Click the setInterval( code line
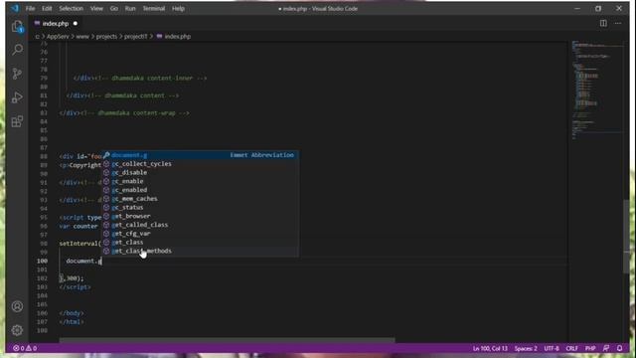This screenshot has width=636, height=358. tap(79, 244)
